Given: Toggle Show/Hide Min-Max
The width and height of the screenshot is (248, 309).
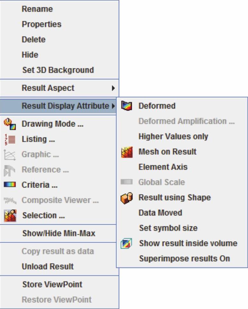Looking at the screenshot, I should pyautogui.click(x=59, y=233).
